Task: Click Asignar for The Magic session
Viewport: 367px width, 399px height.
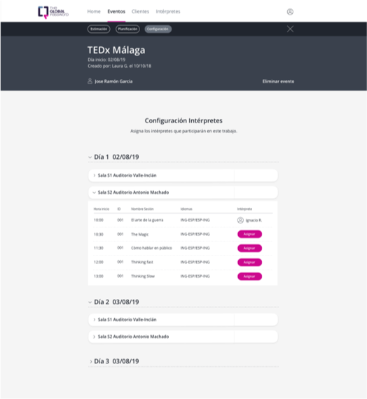Action: click(249, 234)
